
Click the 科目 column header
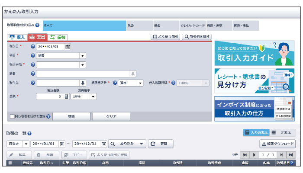[x=105, y=163]
